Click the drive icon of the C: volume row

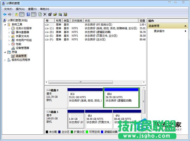click(x=47, y=29)
